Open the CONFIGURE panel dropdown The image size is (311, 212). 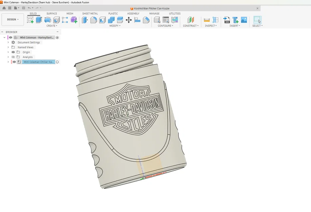click(x=166, y=26)
